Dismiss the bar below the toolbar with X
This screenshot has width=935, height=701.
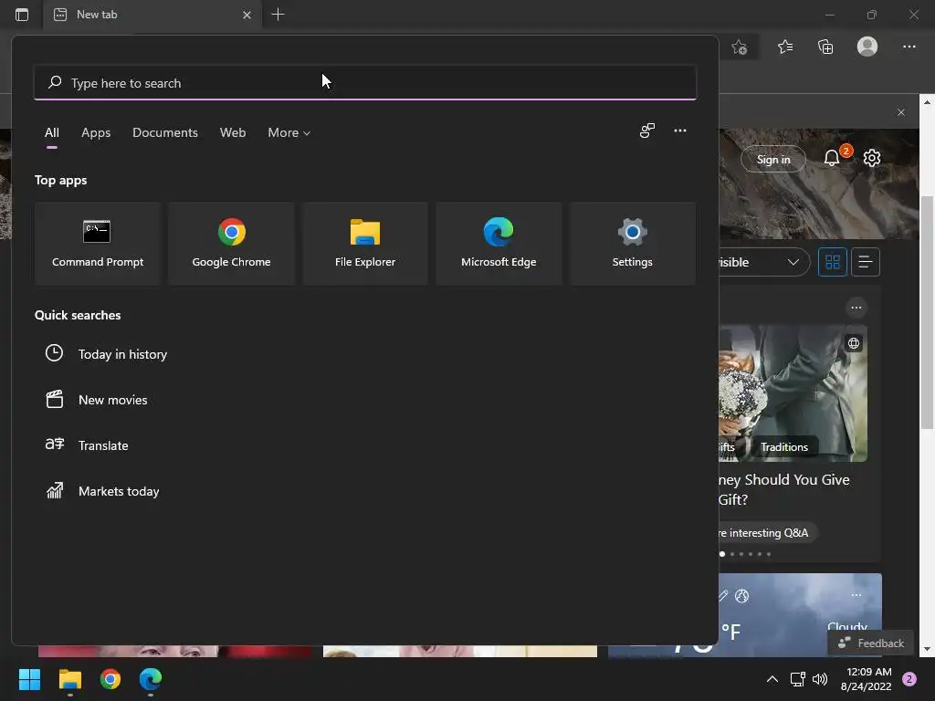click(x=901, y=112)
